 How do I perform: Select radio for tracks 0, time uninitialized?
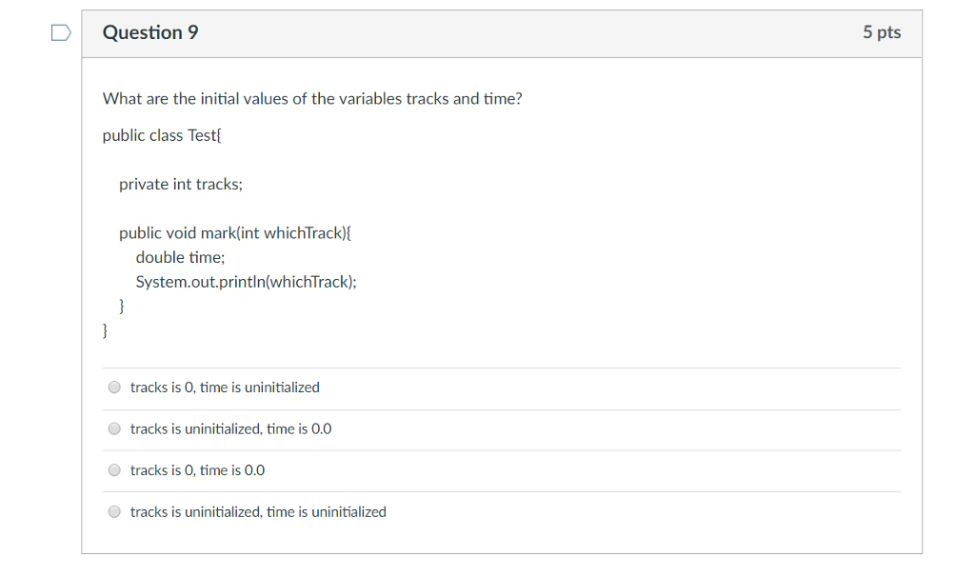pyautogui.click(x=114, y=388)
